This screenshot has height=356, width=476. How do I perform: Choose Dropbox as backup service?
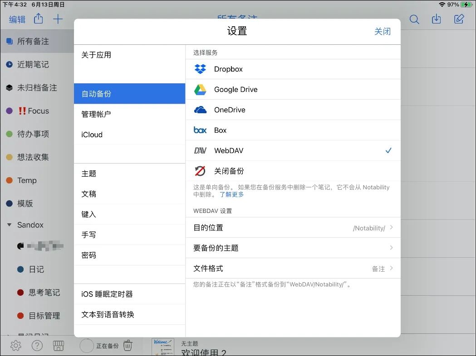click(x=293, y=69)
